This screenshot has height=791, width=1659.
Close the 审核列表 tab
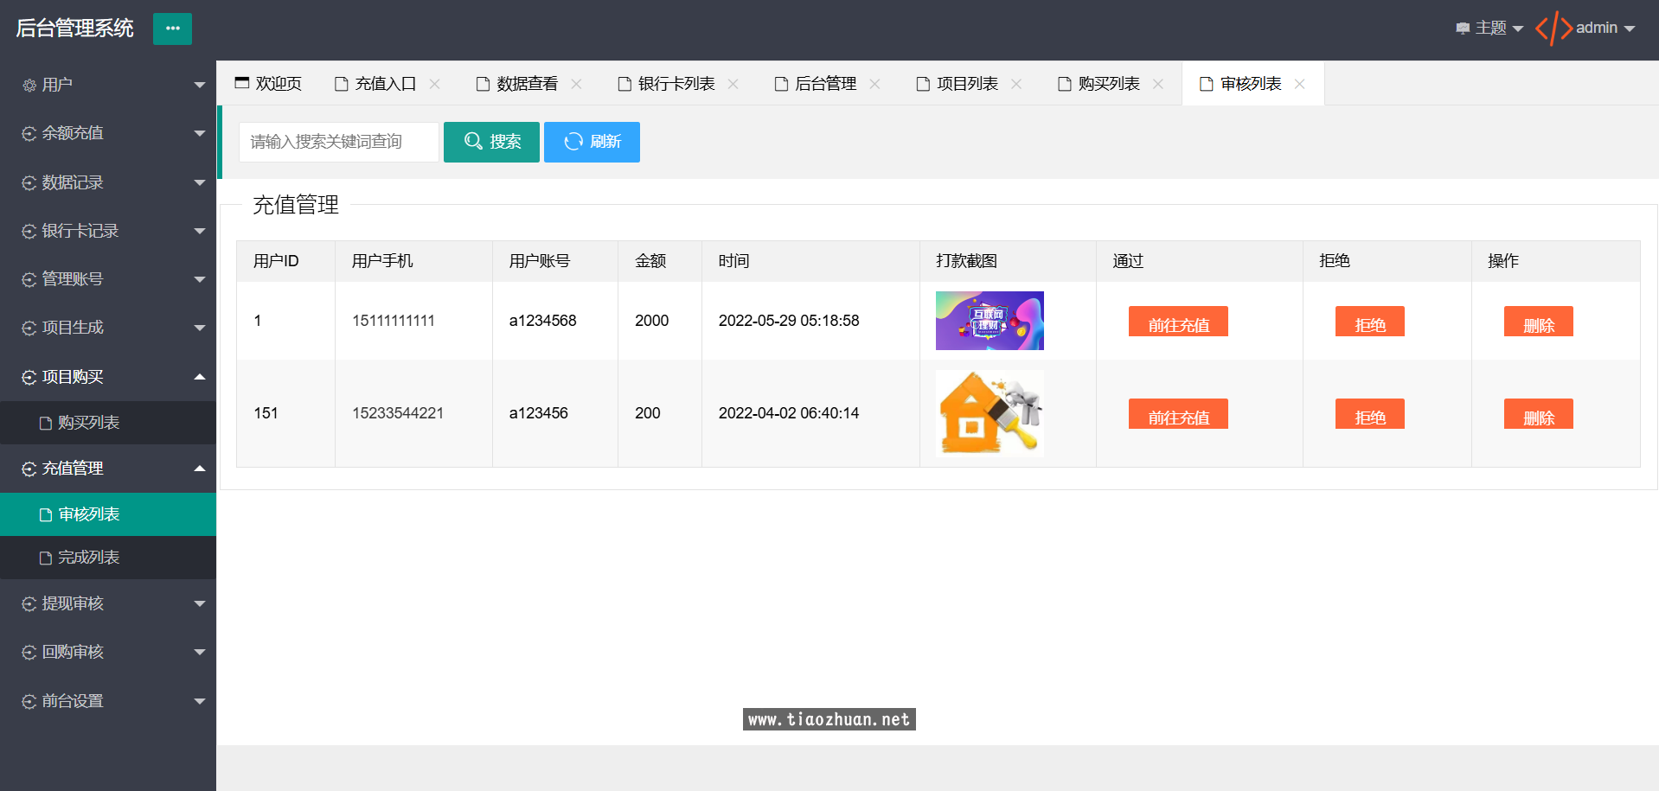point(1300,84)
